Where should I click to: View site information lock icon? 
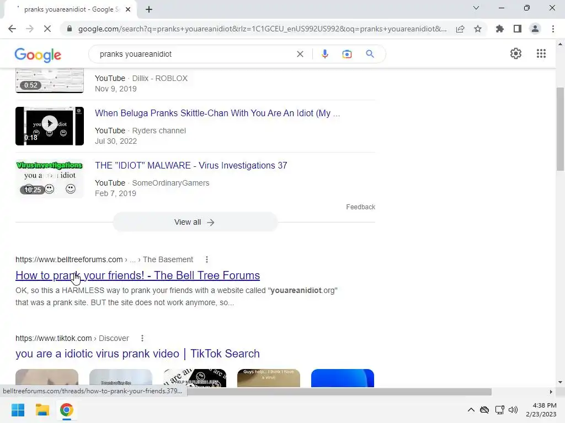click(x=70, y=29)
